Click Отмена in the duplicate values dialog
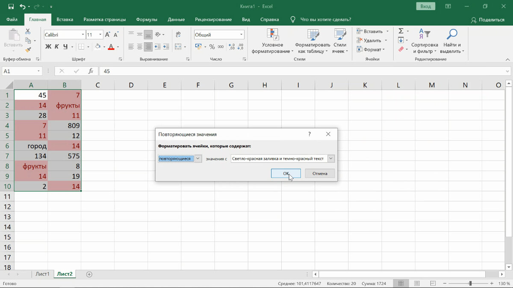Screen dimensions: 513x288 pyautogui.click(x=320, y=173)
